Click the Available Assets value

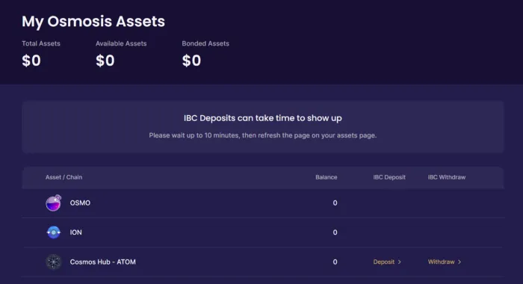105,61
